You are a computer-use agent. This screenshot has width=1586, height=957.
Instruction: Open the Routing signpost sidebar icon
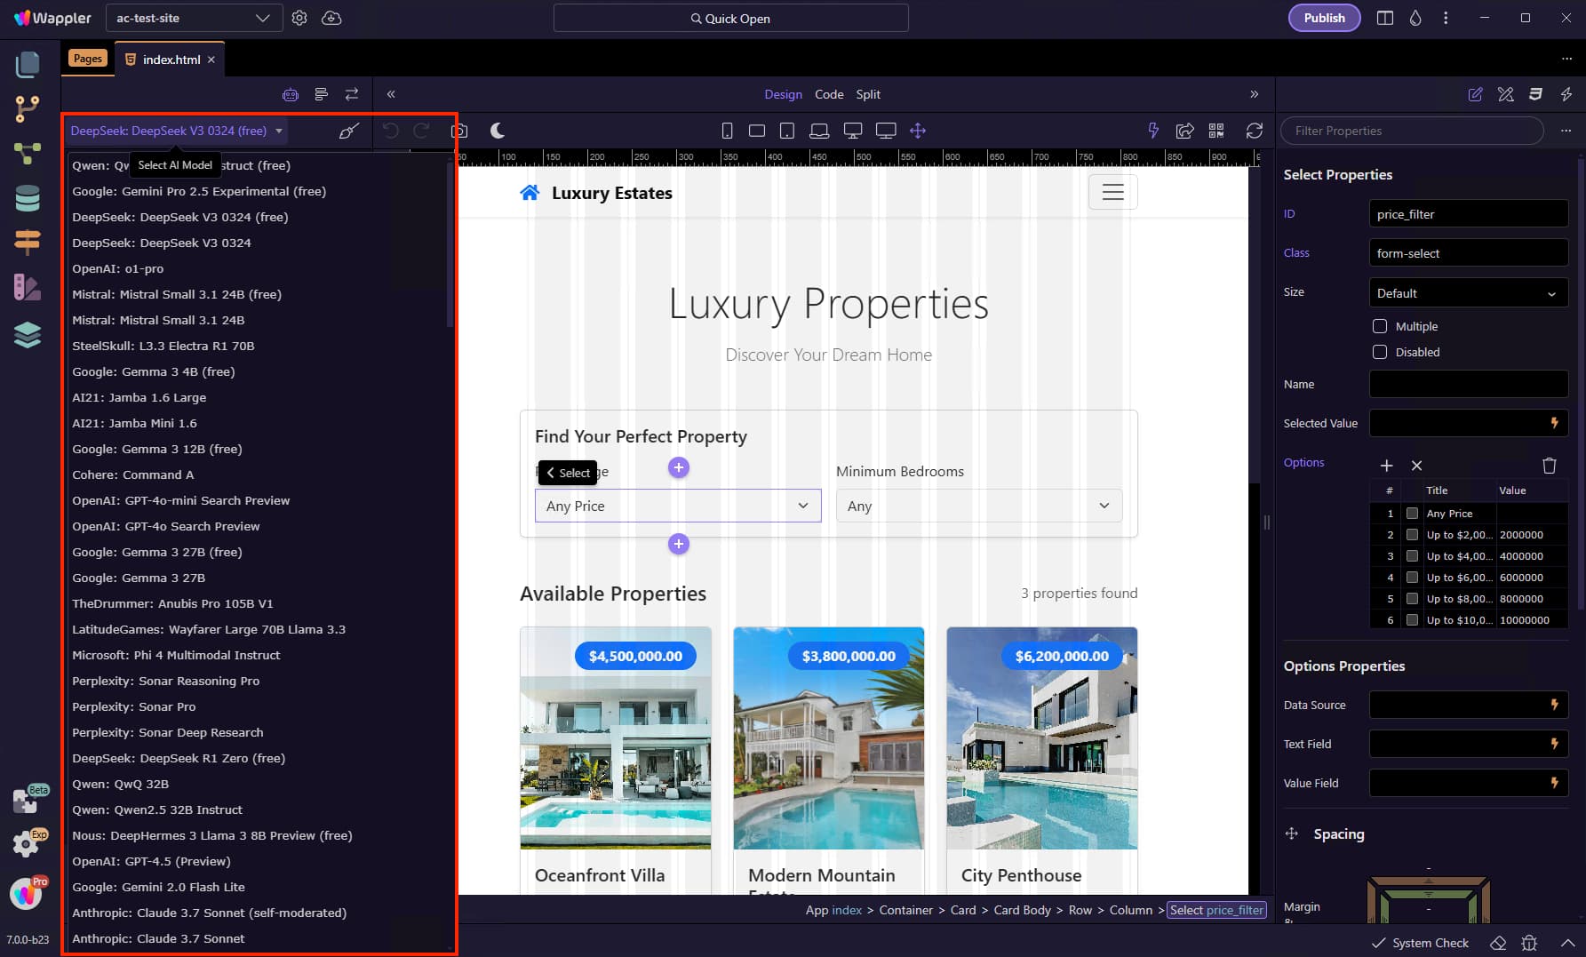[x=28, y=242]
